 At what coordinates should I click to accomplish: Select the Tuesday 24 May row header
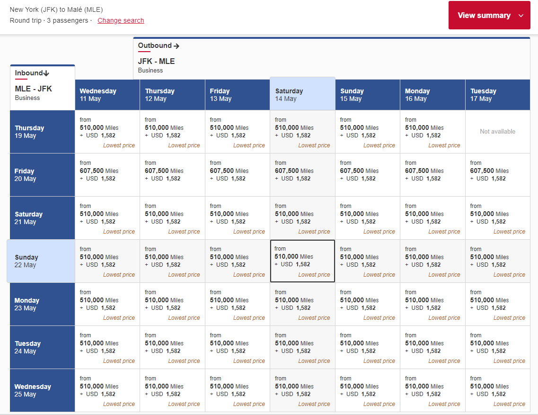[42, 347]
